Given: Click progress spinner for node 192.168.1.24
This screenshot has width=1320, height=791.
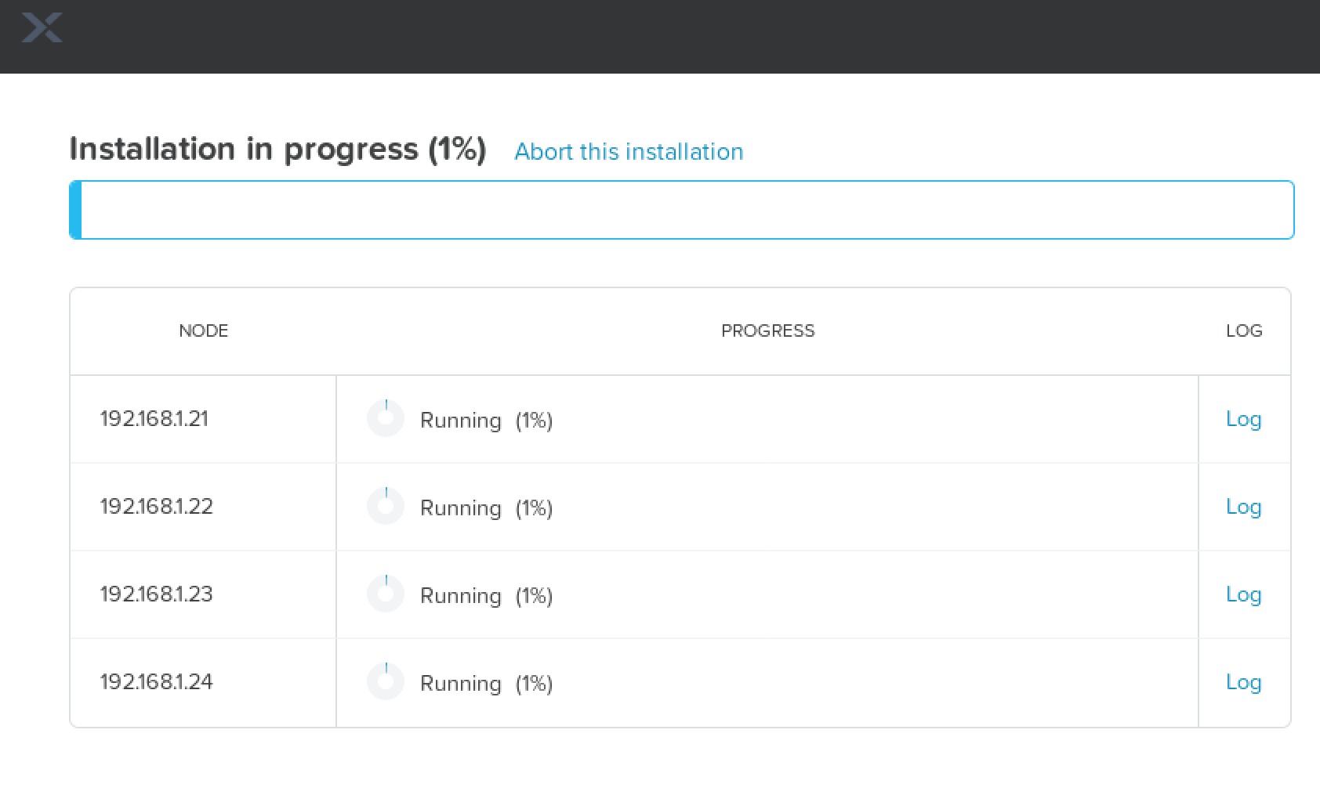Looking at the screenshot, I should [385, 682].
